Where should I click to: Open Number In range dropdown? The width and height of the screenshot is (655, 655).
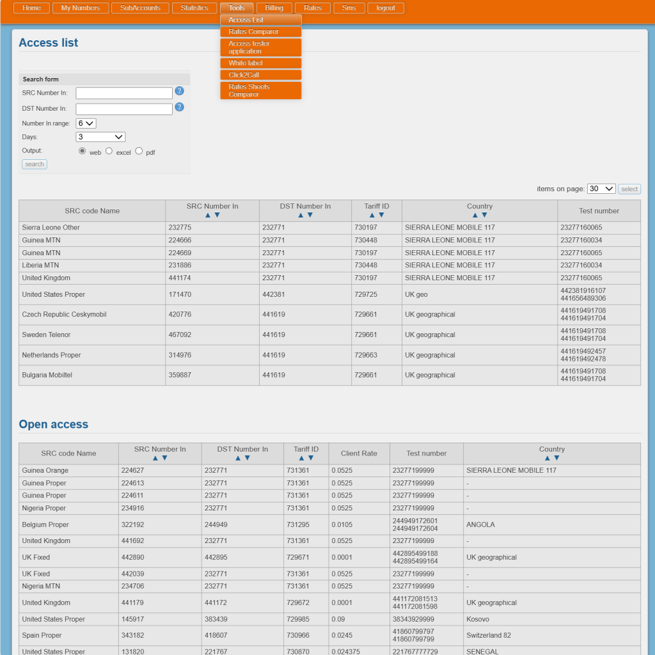[x=86, y=123]
